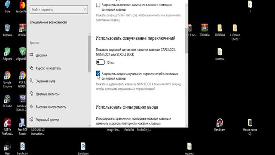
Task: Select the Сеть desktop icon
Action: 7,6
